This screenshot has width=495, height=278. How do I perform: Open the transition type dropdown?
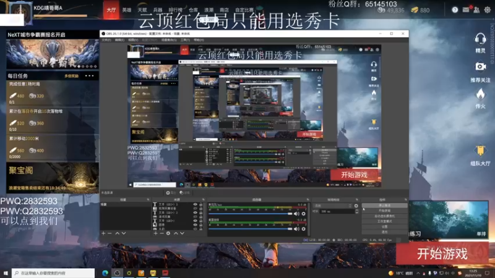[332, 206]
